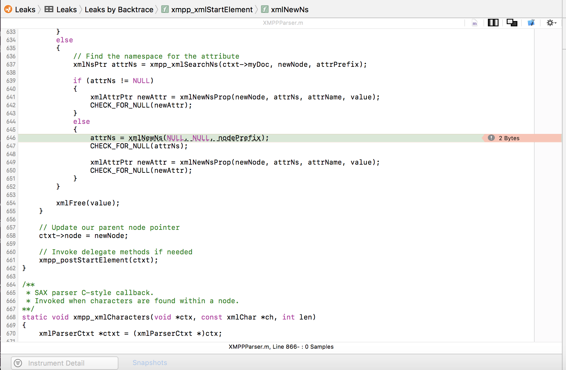
Task: Click the second Leaks breadcrumb label
Action: (x=67, y=10)
